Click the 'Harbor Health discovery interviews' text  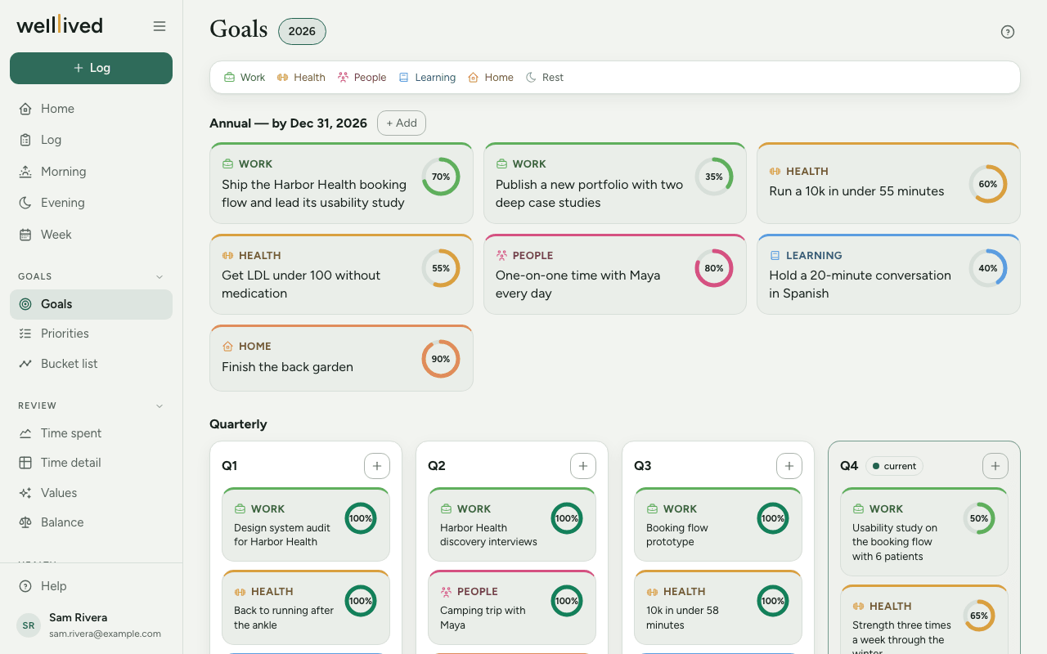pos(488,535)
